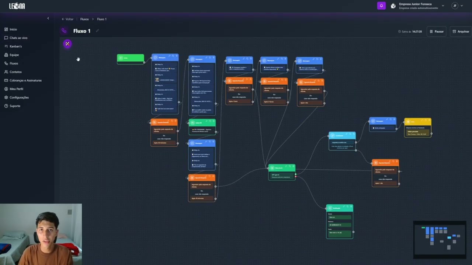Click the Fluxo 1 page title
The width and height of the screenshot is (472, 265).
coord(82,31)
